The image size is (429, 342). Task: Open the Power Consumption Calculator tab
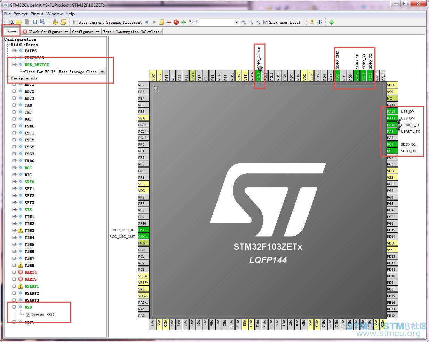coord(132,32)
